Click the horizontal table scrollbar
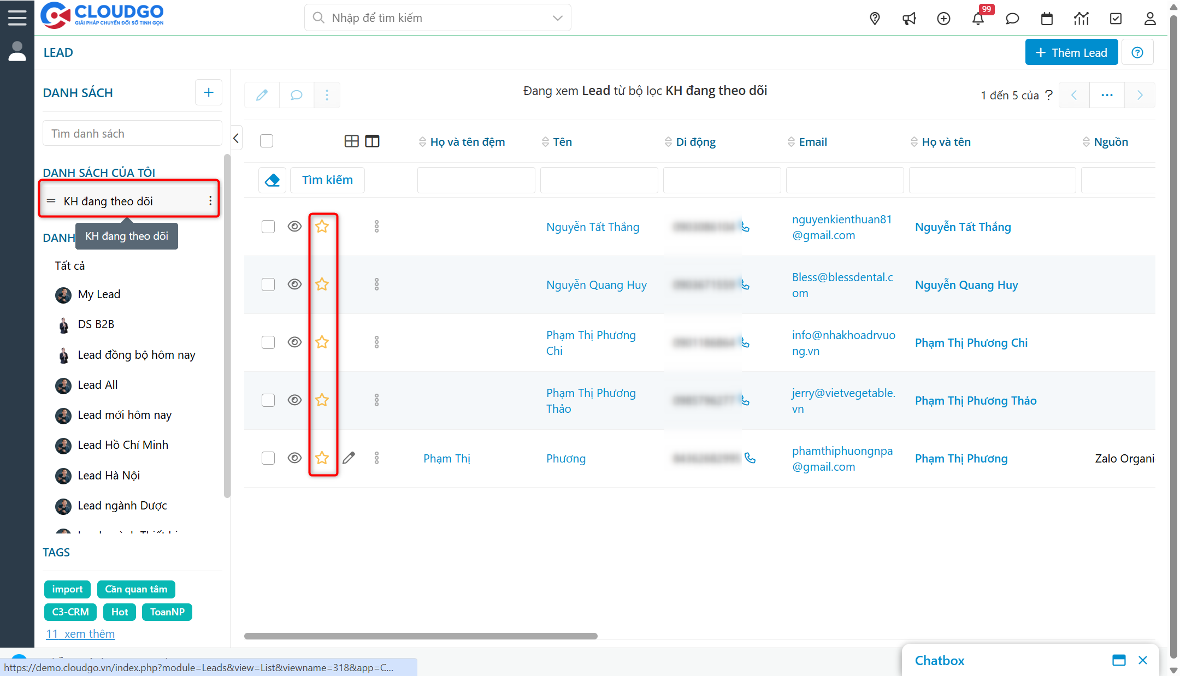The width and height of the screenshot is (1180, 676). [421, 636]
